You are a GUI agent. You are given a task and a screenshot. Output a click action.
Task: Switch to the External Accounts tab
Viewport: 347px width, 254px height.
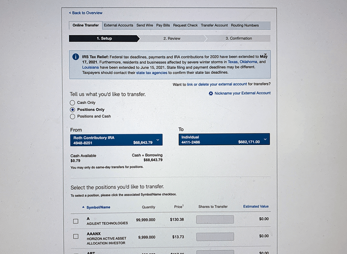[118, 25]
